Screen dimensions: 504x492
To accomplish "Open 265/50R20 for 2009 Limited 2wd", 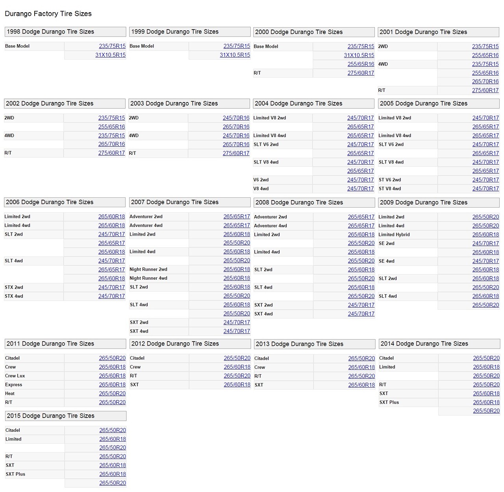I will [485, 217].
